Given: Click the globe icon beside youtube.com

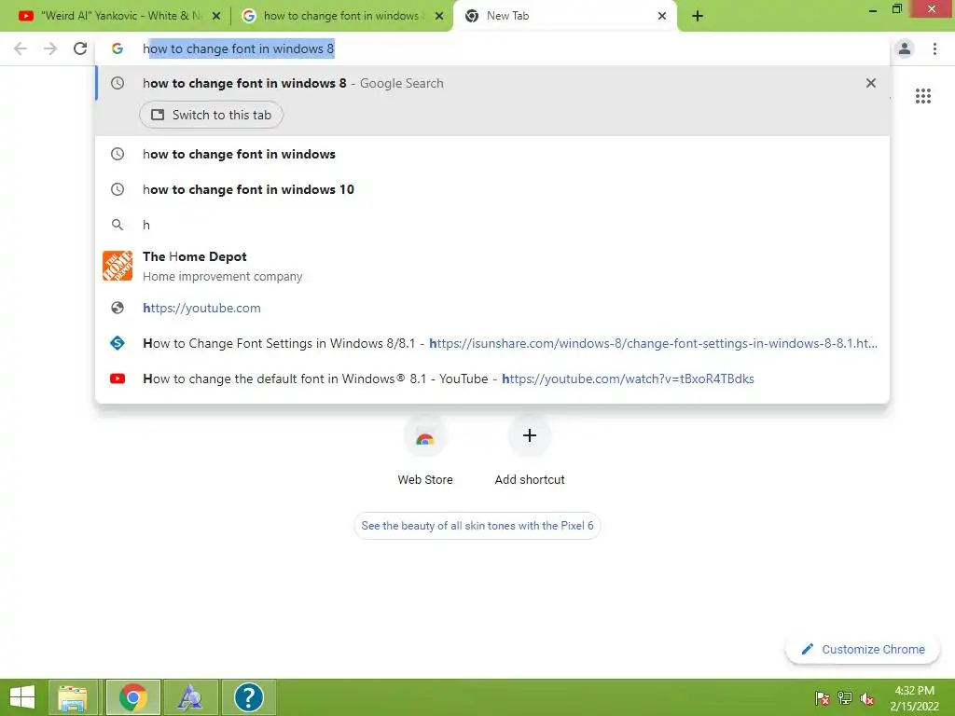Looking at the screenshot, I should (118, 308).
